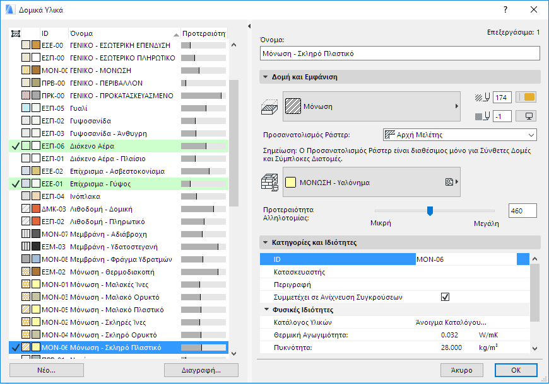Click the MON-06 ID value cell

466,259
